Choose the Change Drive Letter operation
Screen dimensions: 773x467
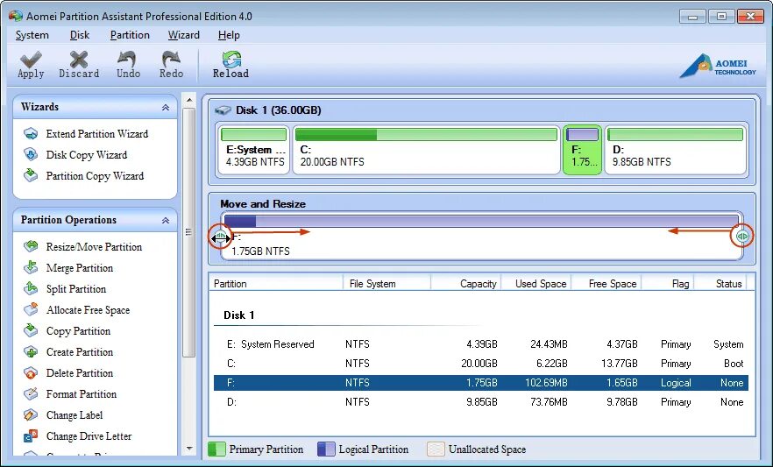[x=89, y=436]
